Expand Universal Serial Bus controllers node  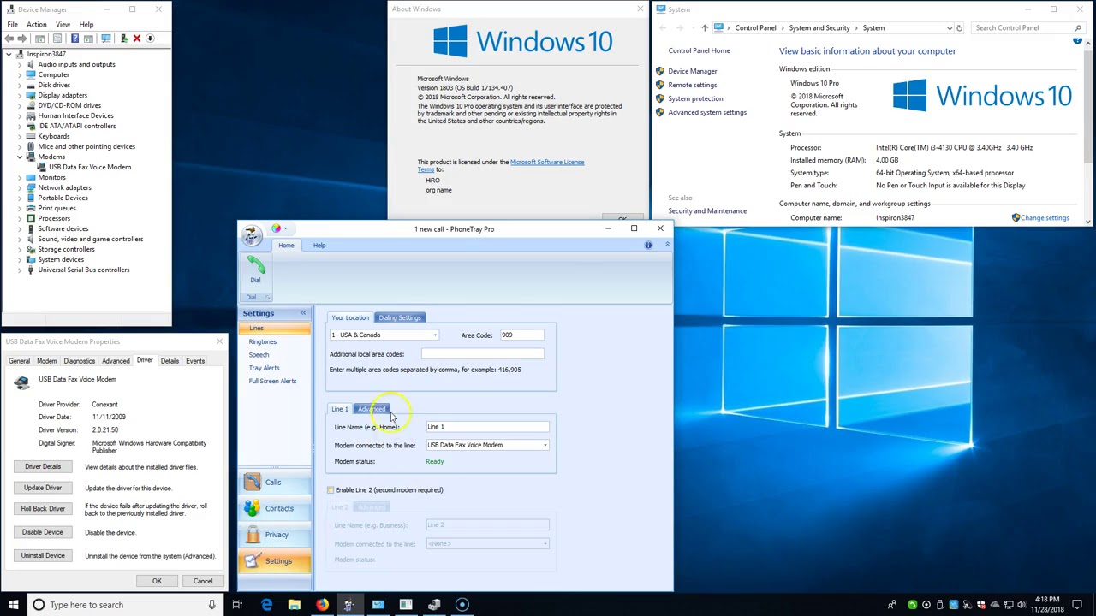20,270
